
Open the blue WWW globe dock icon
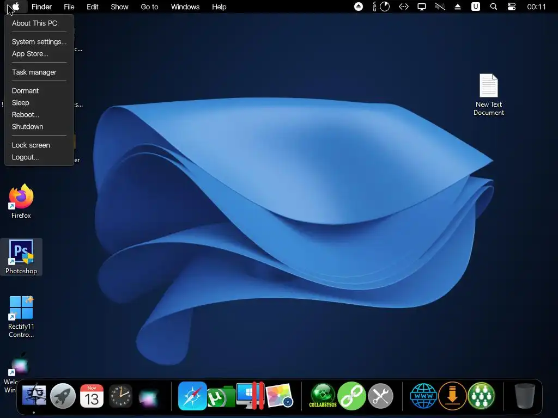point(423,396)
